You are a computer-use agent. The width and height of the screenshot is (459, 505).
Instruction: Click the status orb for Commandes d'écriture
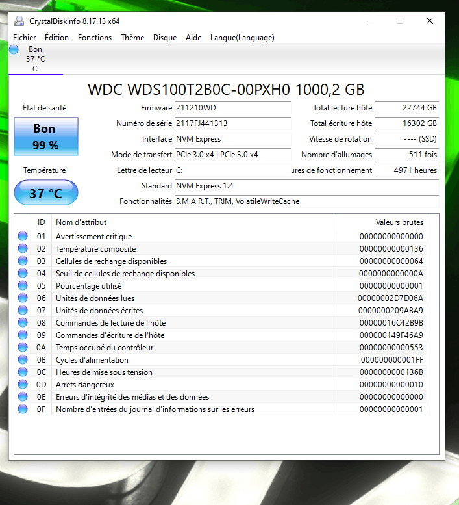(23, 335)
